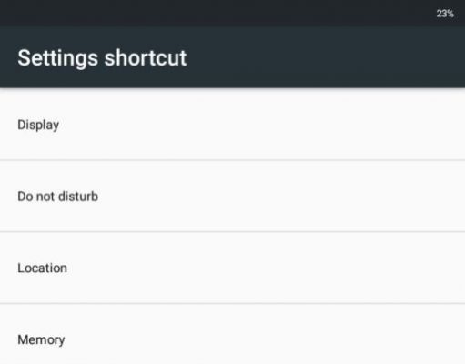Select the Display shortcut entry
This screenshot has width=465, height=364.
(x=232, y=125)
